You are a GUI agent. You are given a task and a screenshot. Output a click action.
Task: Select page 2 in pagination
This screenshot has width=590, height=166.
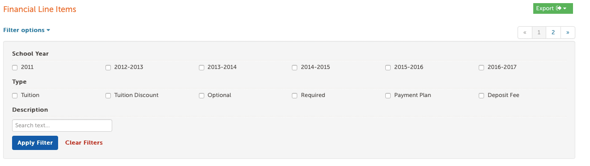(553, 32)
